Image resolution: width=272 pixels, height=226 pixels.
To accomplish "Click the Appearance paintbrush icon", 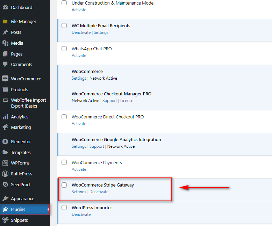I will (x=5, y=198).
